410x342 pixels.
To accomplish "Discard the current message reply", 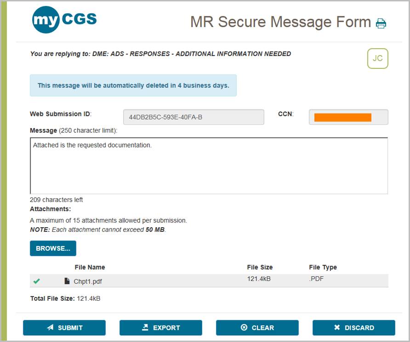I will (353, 327).
